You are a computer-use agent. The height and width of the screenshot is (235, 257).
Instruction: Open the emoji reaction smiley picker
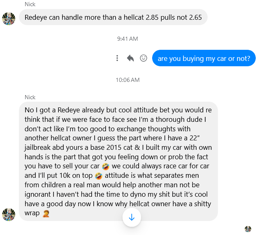pyautogui.click(x=144, y=58)
